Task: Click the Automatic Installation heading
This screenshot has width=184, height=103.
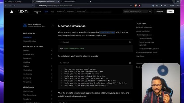Action: coord(72,26)
